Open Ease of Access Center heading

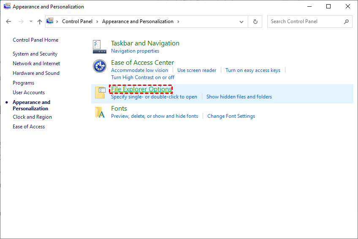click(142, 63)
